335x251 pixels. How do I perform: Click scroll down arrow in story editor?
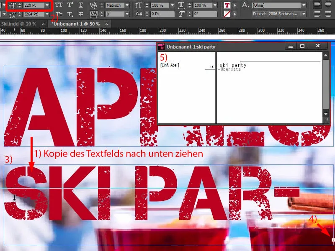[x=326, y=114]
